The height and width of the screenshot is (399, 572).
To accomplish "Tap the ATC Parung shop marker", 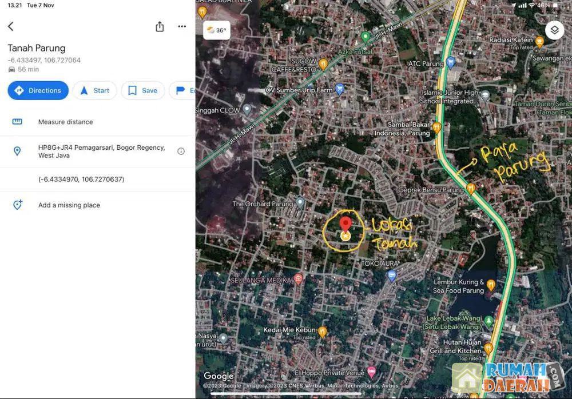I will (450, 62).
